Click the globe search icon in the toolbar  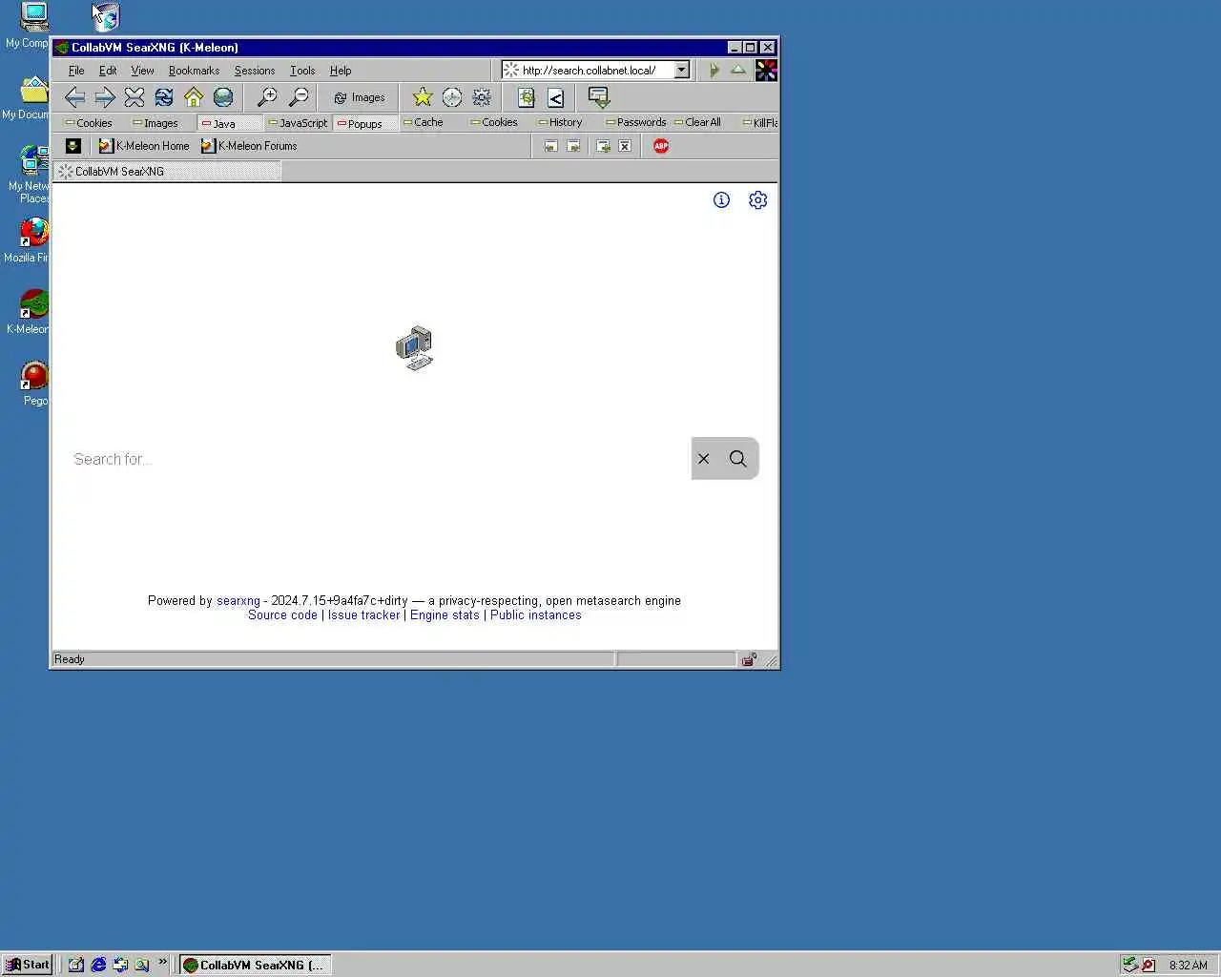[x=223, y=97]
